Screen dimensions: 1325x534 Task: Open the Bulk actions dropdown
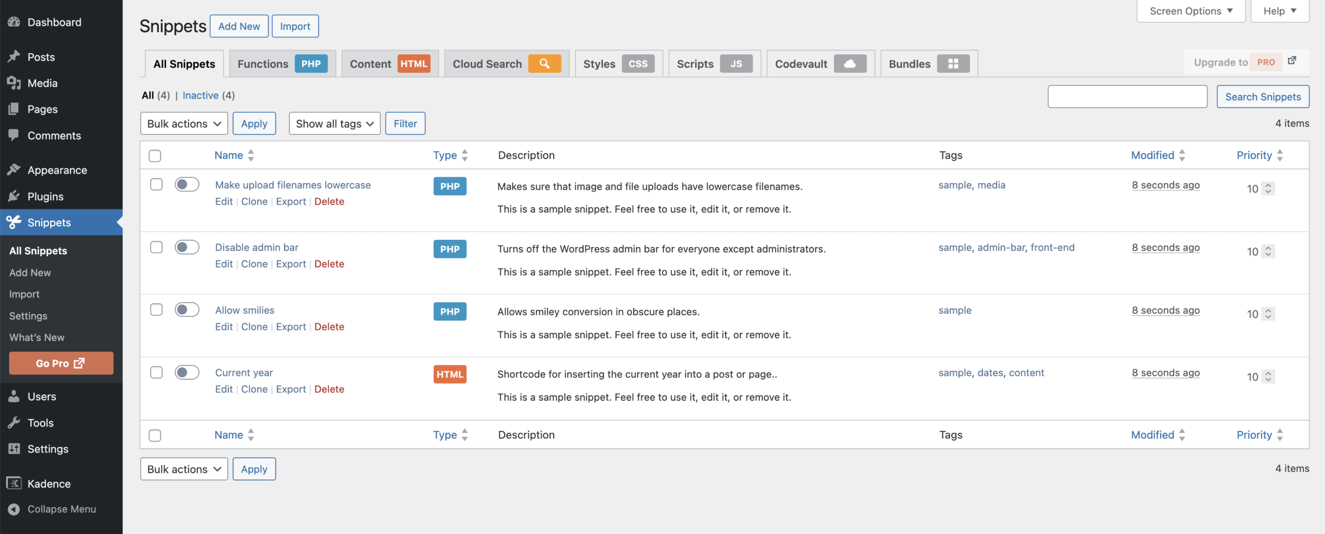pyautogui.click(x=184, y=124)
